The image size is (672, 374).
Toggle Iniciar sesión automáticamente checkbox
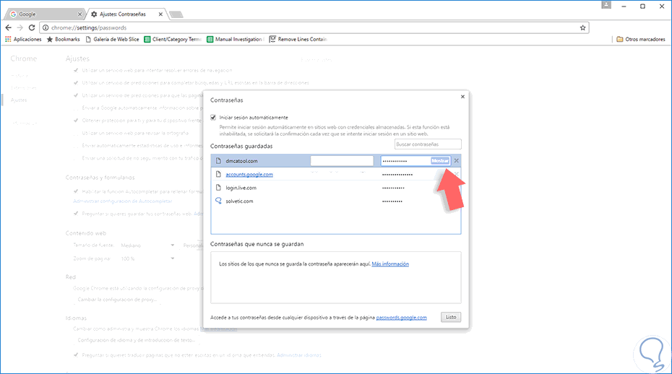(213, 118)
